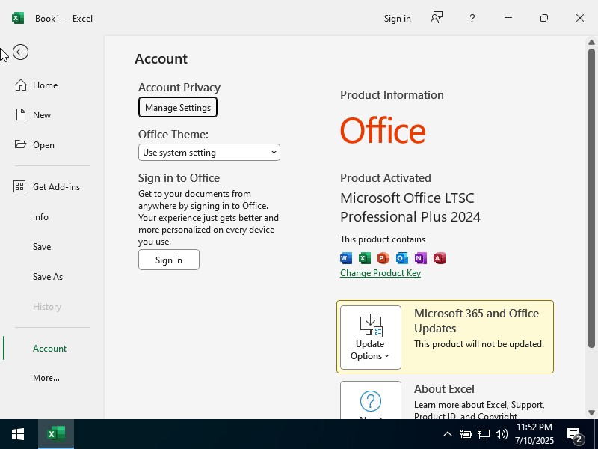This screenshot has width=598, height=449.
Task: Click the Sign In button under Sign in to Office
Action: click(x=169, y=260)
